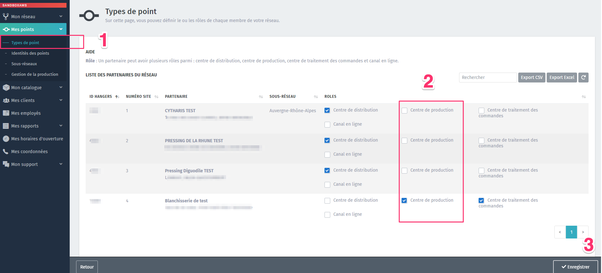602x273 pixels.
Task: Click the Mes rapports list icon
Action: pos(6,126)
